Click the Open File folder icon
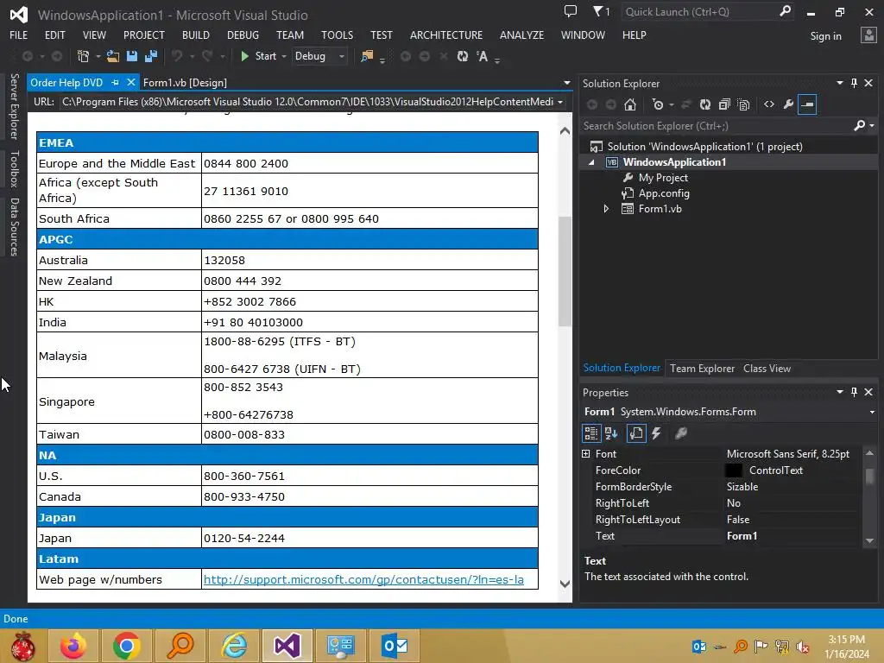Image resolution: width=884 pixels, height=663 pixels. click(x=113, y=56)
